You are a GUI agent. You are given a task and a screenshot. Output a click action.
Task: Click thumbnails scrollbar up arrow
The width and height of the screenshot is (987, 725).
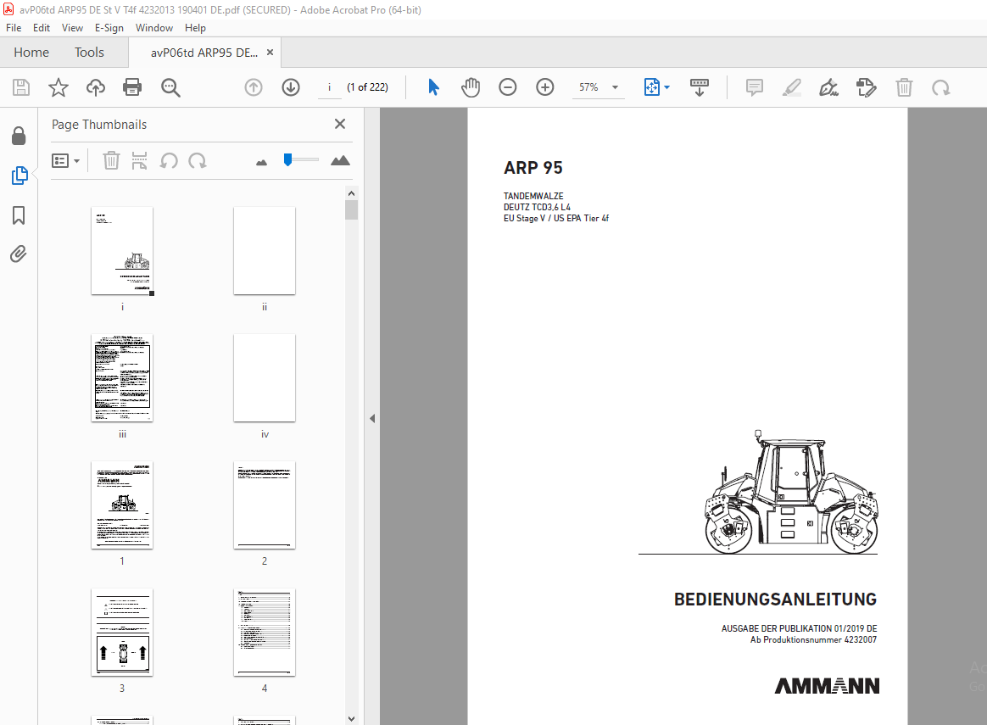[351, 193]
